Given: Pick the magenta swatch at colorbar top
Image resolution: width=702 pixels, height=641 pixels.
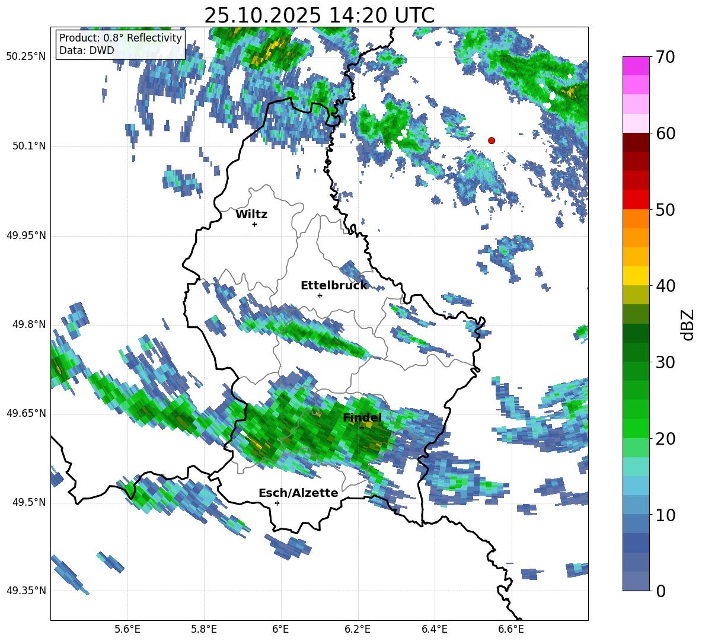Looking at the screenshot, I should point(636,66).
